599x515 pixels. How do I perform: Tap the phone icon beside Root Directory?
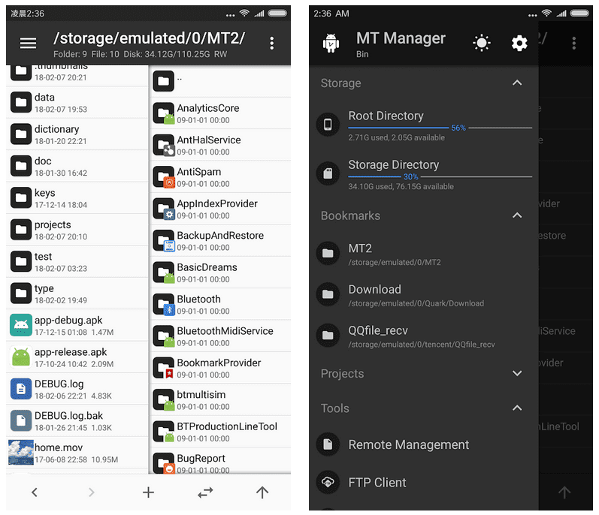tap(328, 125)
